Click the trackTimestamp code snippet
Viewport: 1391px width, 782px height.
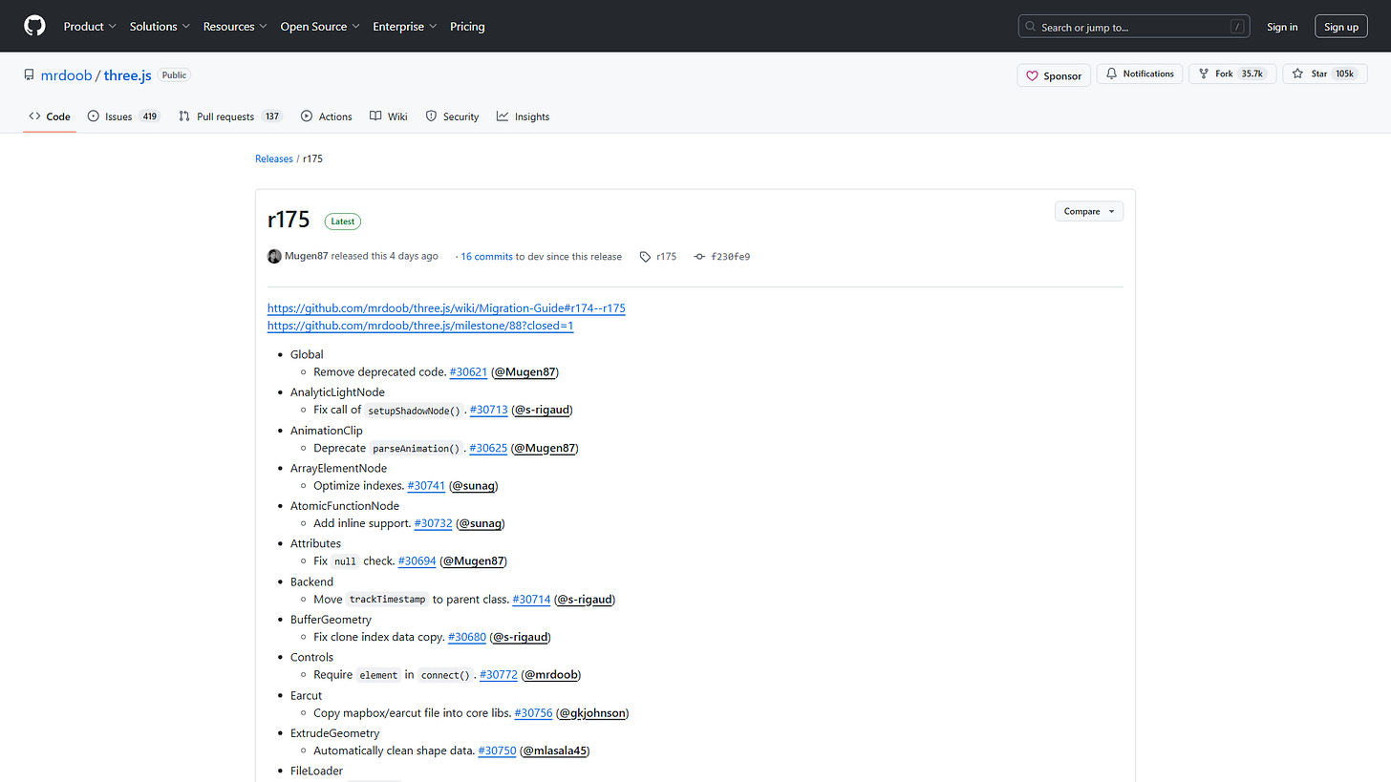(x=387, y=600)
